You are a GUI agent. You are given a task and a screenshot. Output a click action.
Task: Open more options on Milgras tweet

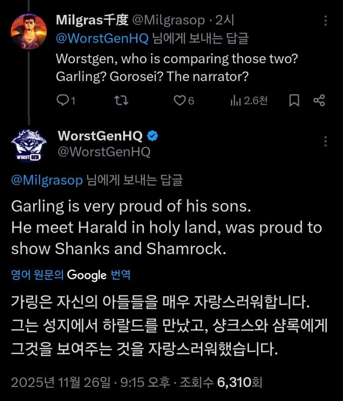point(326,21)
